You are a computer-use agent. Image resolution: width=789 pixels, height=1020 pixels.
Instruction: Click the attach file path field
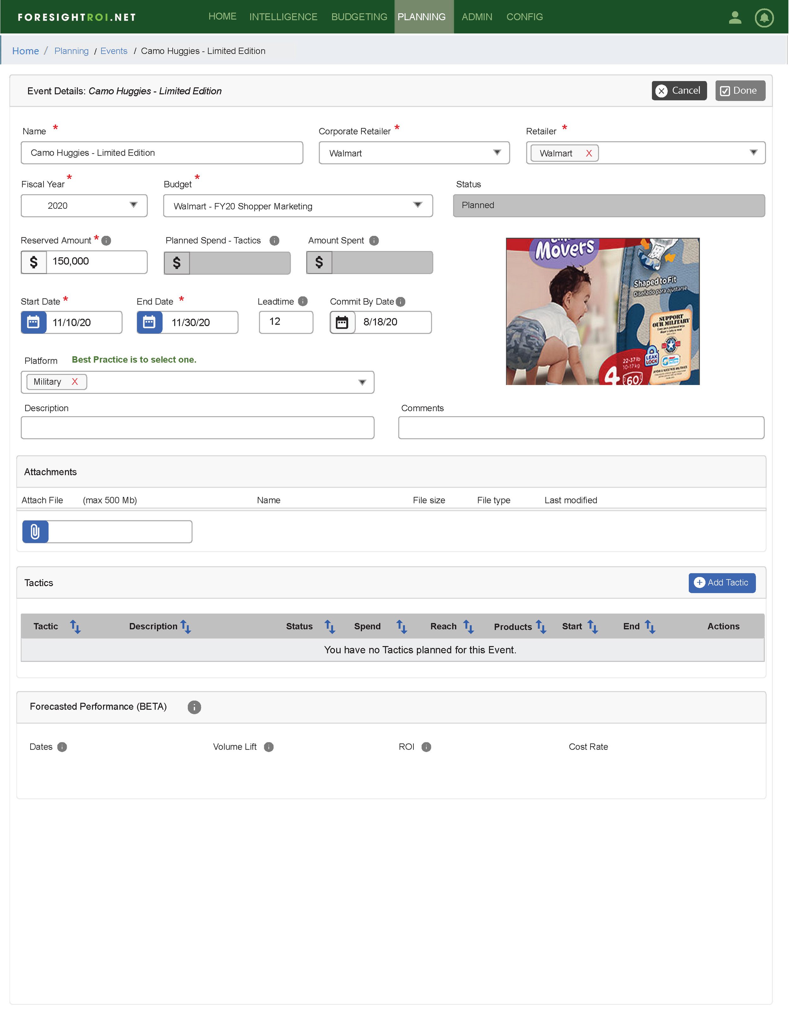120,531
